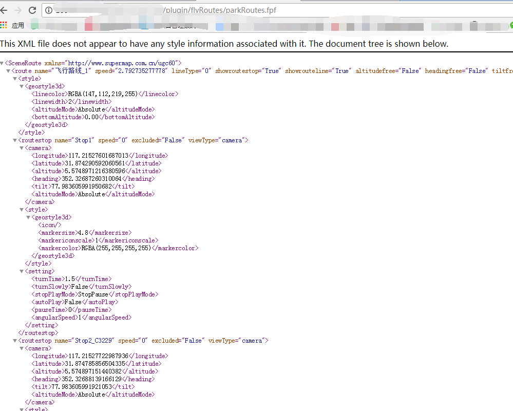Viewport: 513px width, 411px height.
Task: Click latitude value 31.874290592060561
Action: tap(95, 163)
